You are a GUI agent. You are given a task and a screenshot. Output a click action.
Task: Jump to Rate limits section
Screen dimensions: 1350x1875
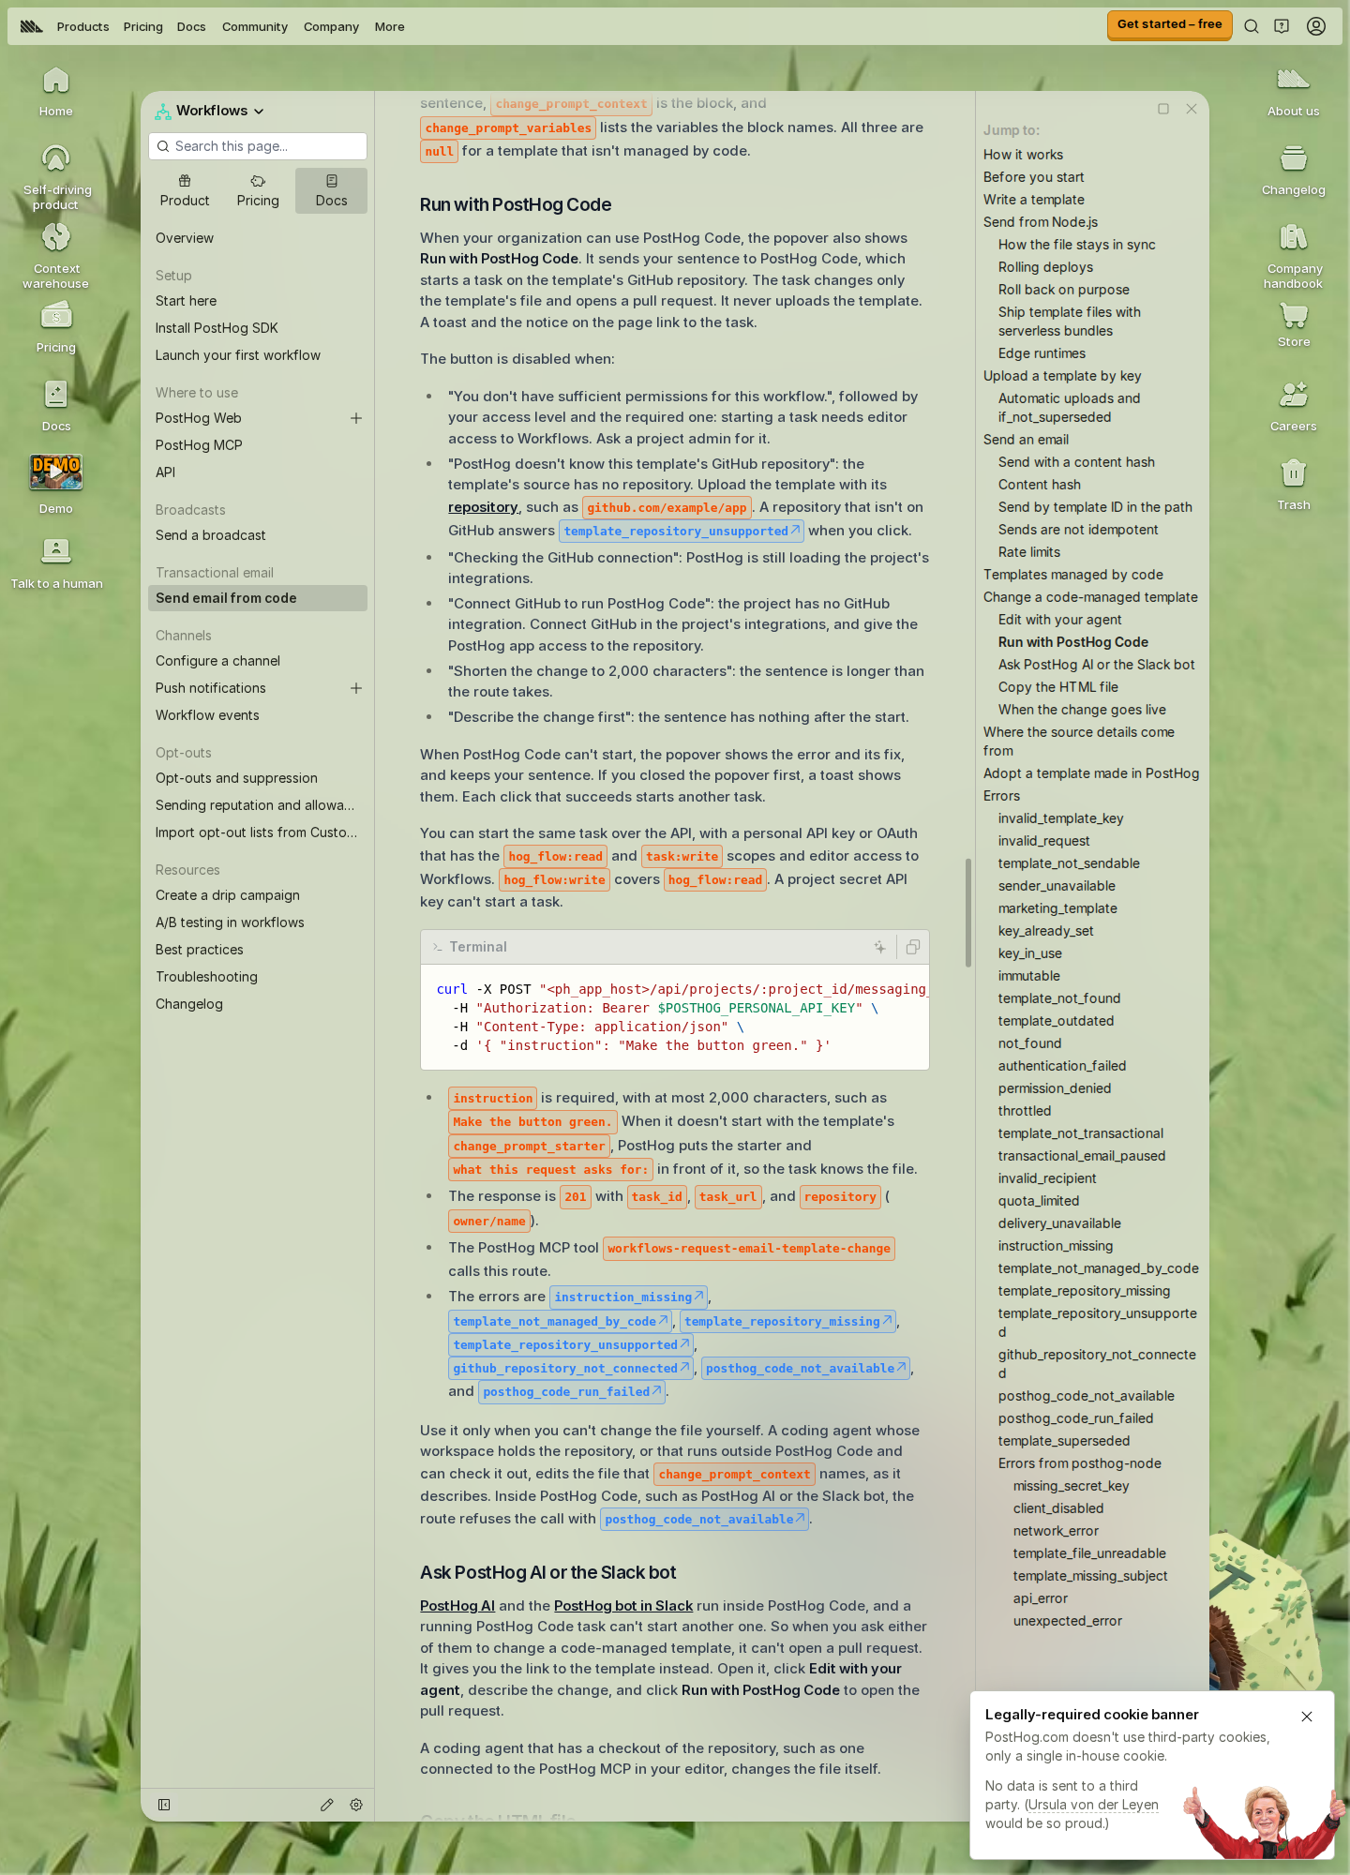(x=1029, y=552)
